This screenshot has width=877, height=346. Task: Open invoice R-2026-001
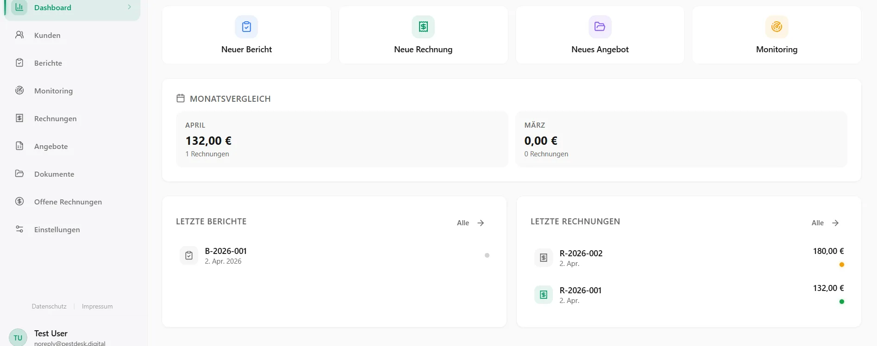click(581, 290)
